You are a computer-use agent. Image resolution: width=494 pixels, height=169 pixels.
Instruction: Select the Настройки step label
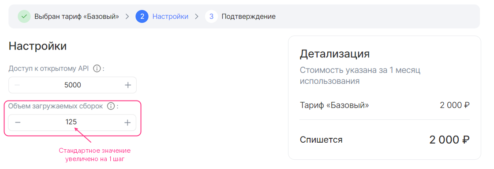click(x=170, y=16)
